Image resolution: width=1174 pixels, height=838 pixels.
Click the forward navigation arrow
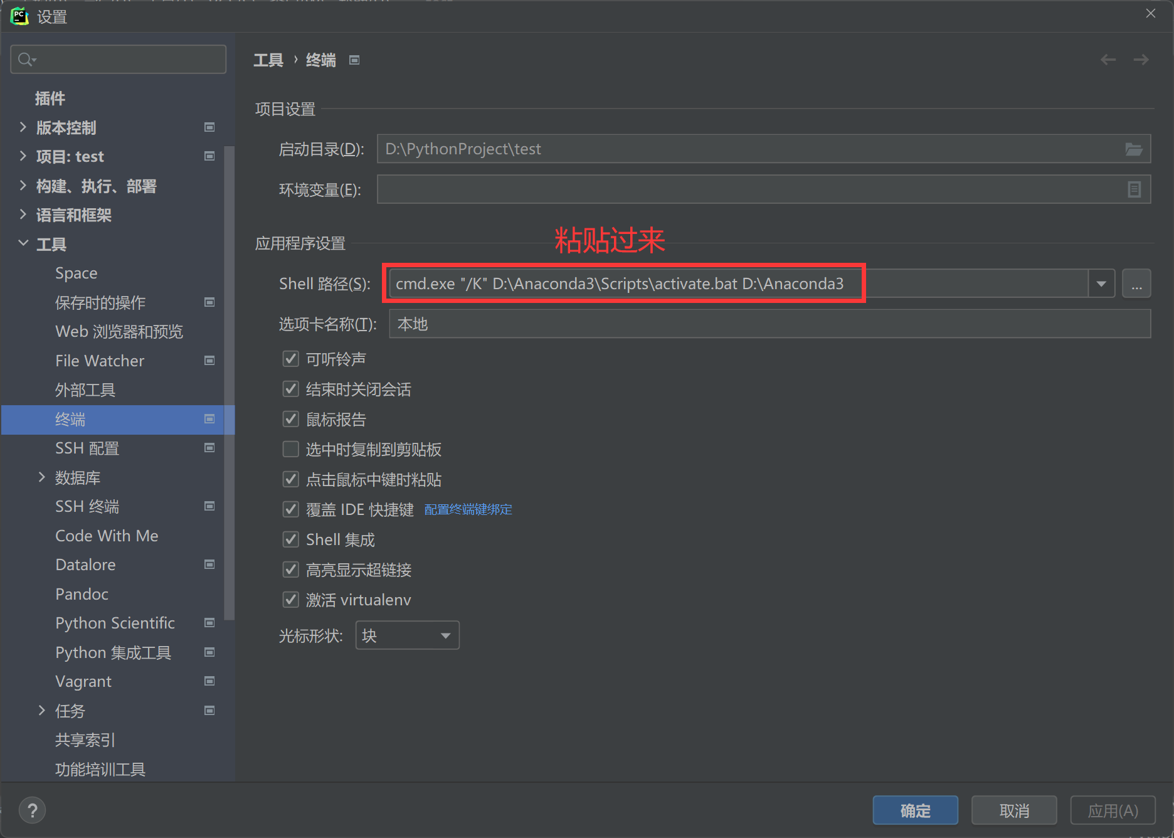[x=1141, y=59]
